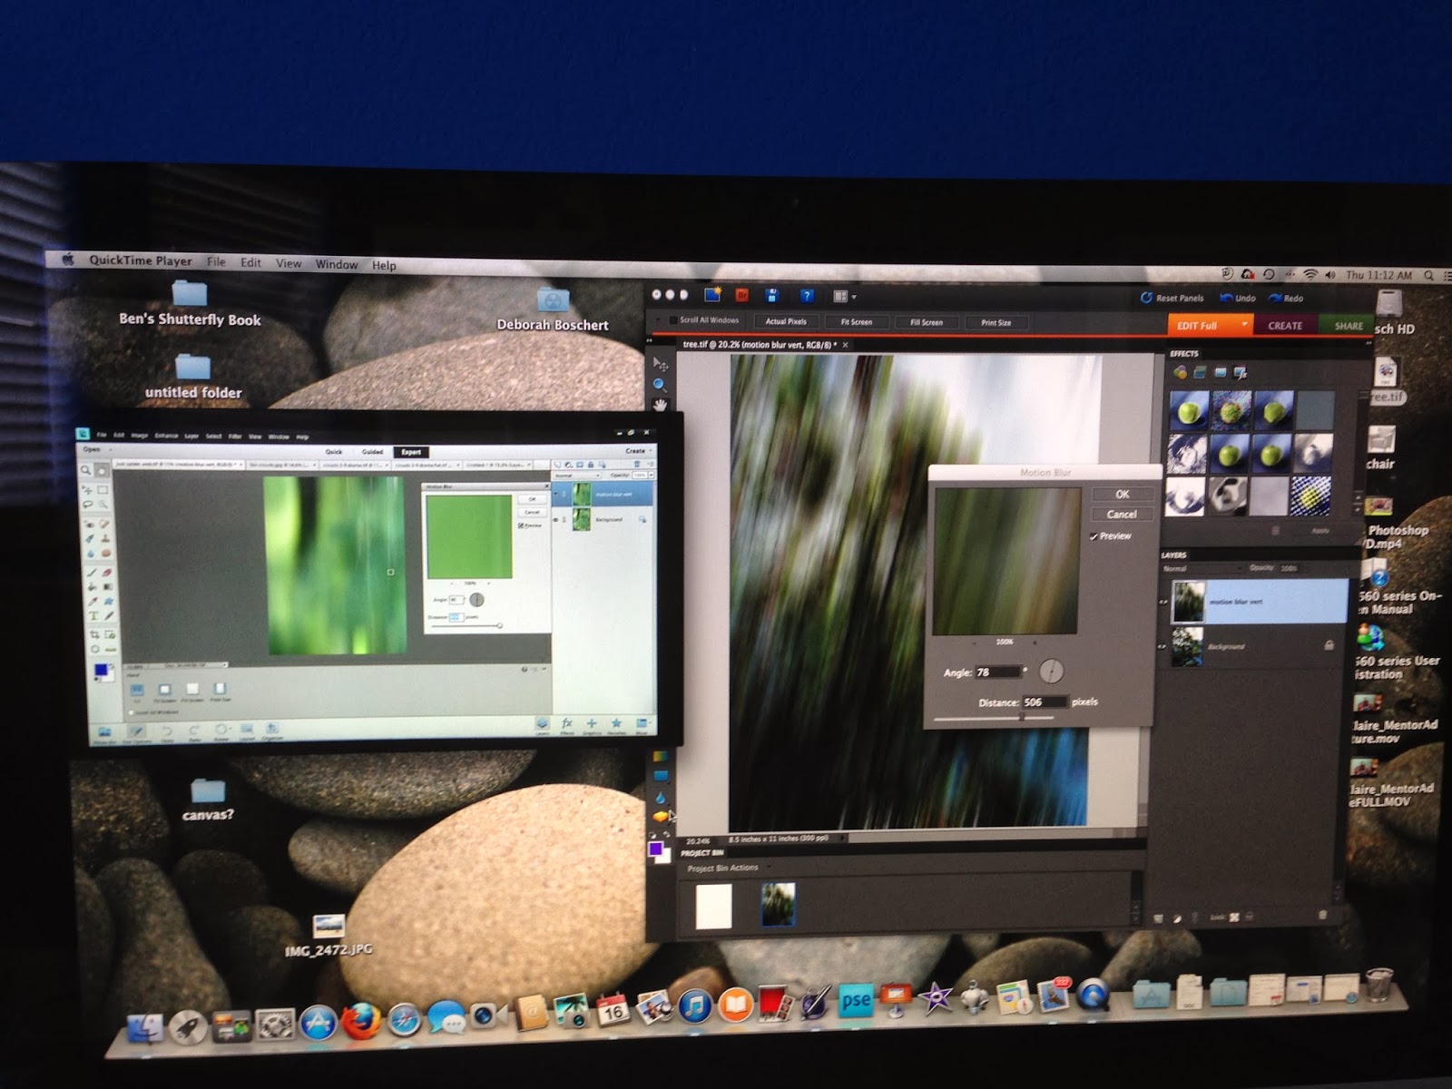Click the Distance slider in Motion Blur dialog
This screenshot has height=1089, width=1452.
[x=995, y=717]
